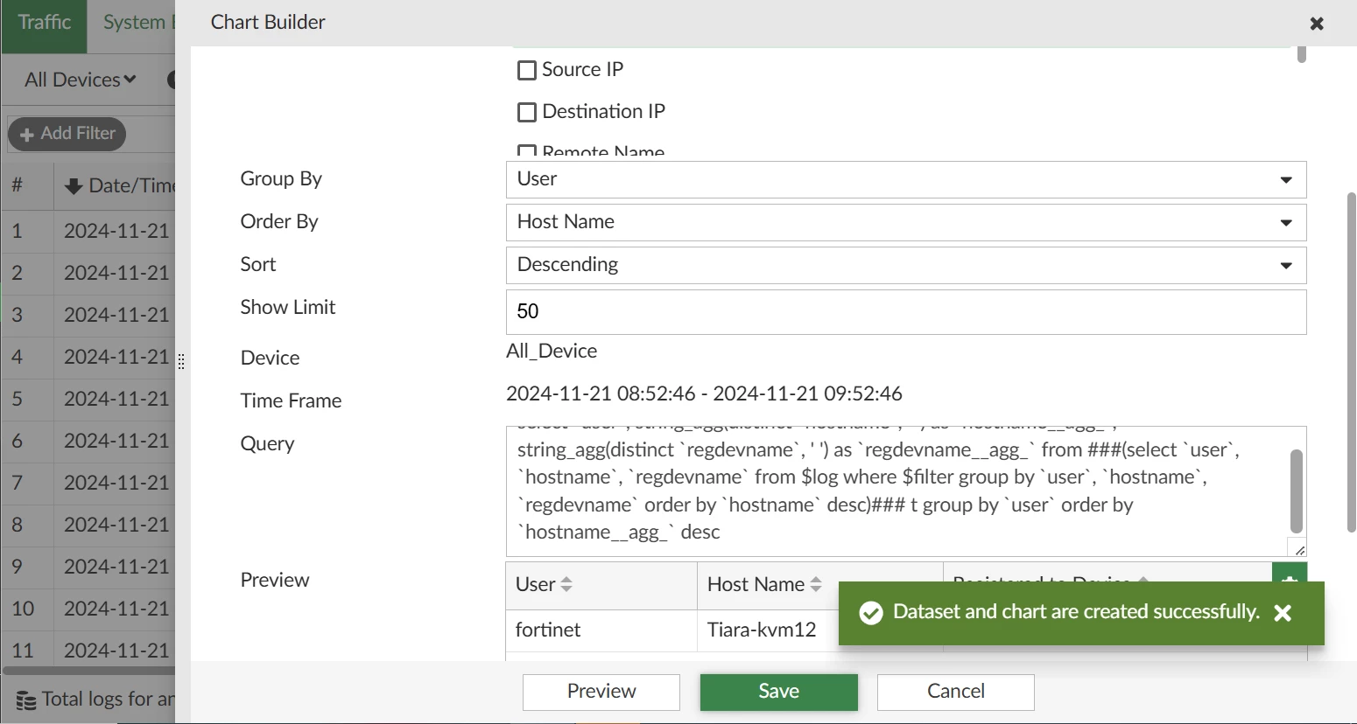
Task: Click the dialog's main vertical scrollbar
Action: click(x=1351, y=363)
